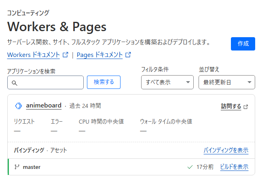Open the フィルタ条件 dropdown showing すべて表示
The height and width of the screenshot is (179, 258).
(167, 82)
